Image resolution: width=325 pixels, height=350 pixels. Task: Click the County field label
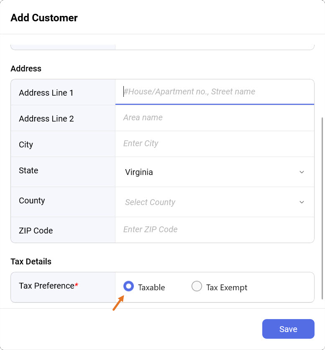click(x=32, y=200)
